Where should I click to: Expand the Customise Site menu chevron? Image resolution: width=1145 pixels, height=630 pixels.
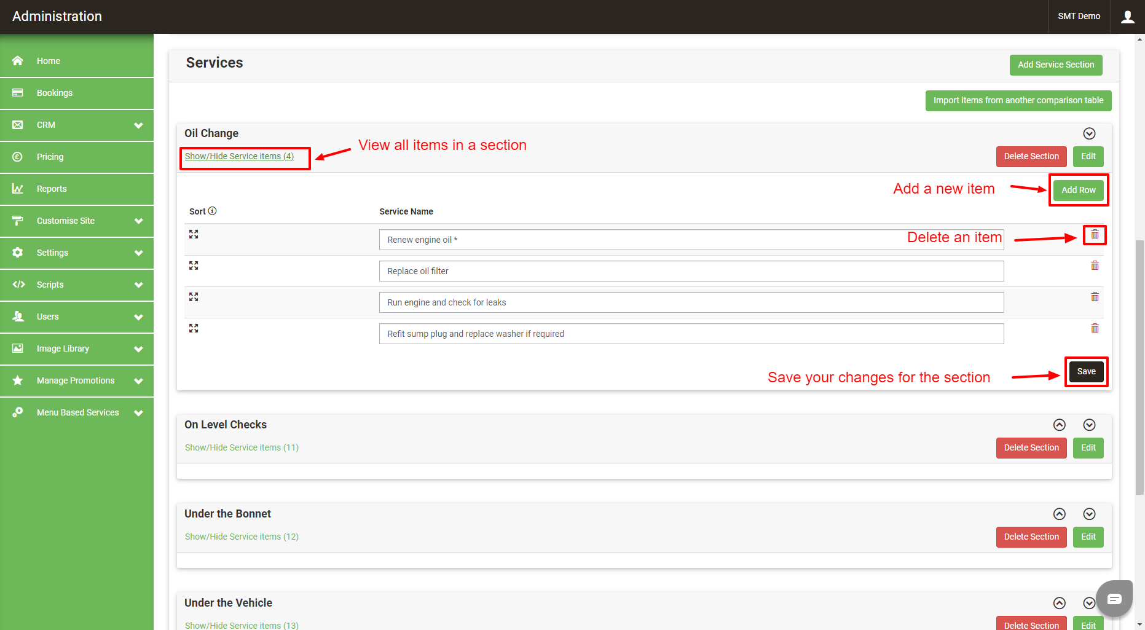coord(138,221)
